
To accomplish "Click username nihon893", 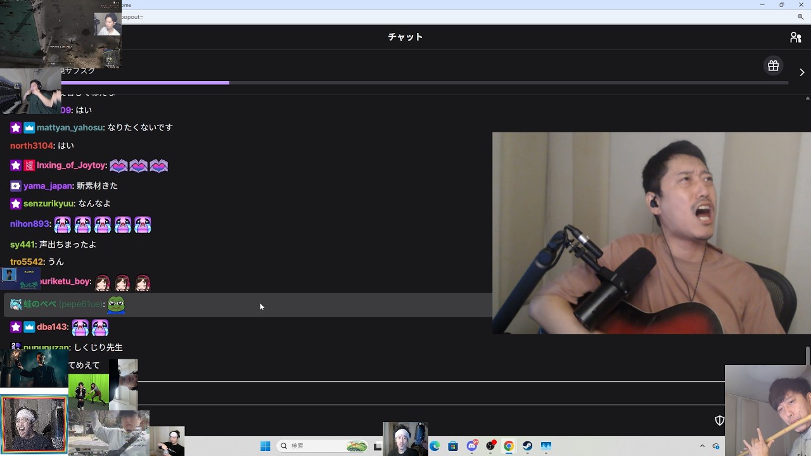I will click(x=30, y=224).
